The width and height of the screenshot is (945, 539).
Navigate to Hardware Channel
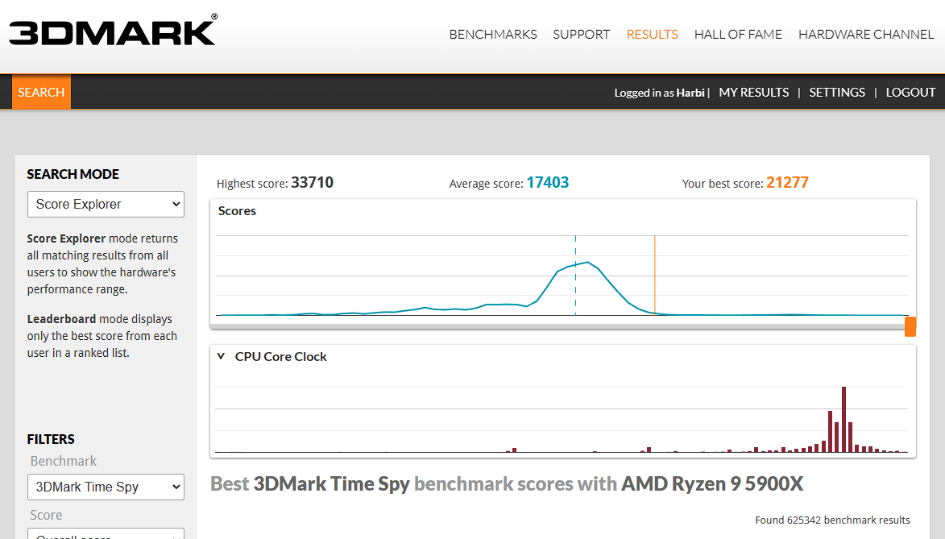[866, 35]
